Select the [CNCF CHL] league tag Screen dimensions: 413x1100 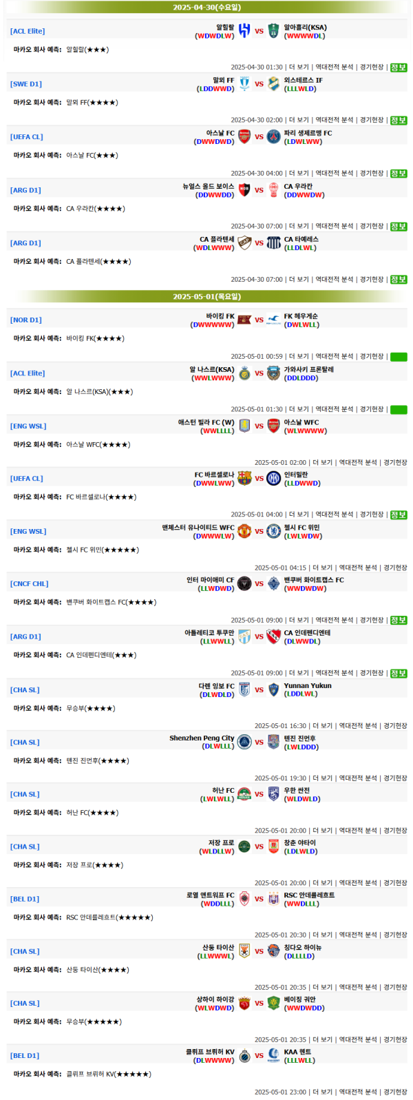pyautogui.click(x=30, y=583)
